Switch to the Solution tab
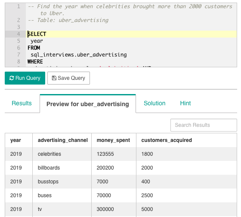The width and height of the screenshot is (241, 217). tap(154, 103)
